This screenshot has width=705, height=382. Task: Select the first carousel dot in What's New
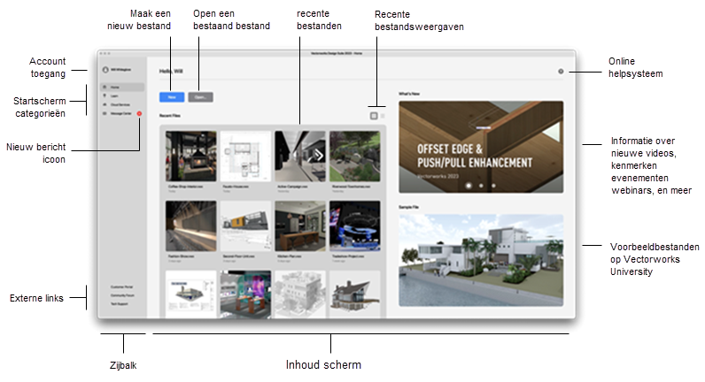point(468,187)
